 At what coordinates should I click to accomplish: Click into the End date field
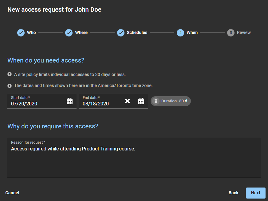tap(100, 104)
